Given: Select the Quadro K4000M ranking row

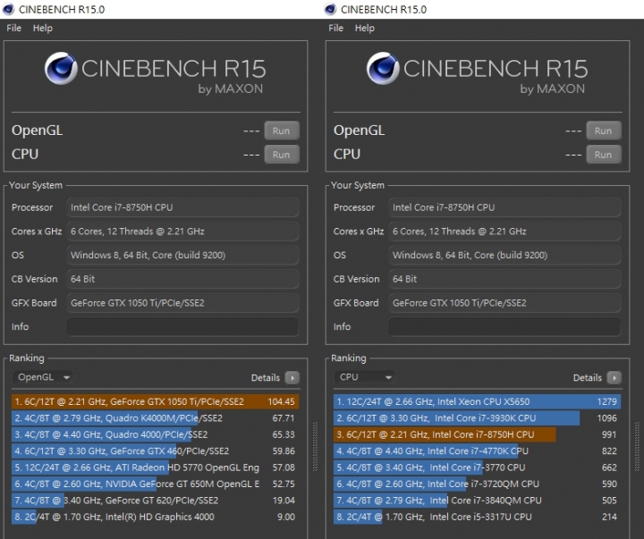Looking at the screenshot, I should (x=156, y=418).
